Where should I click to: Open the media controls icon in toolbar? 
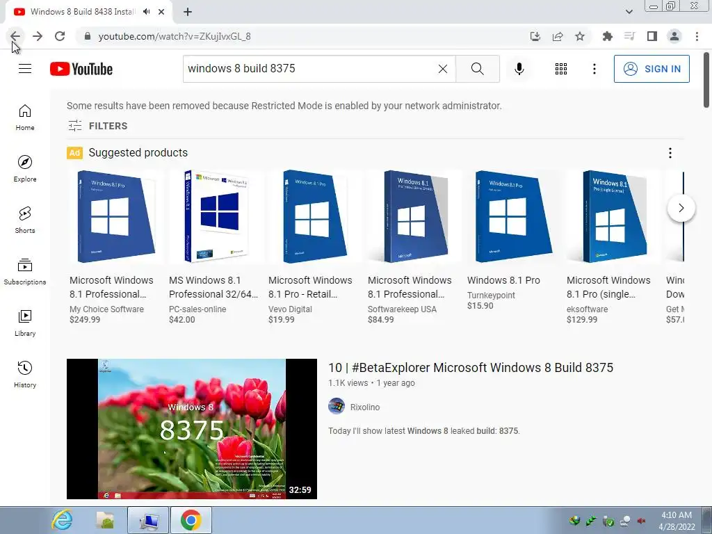click(629, 36)
